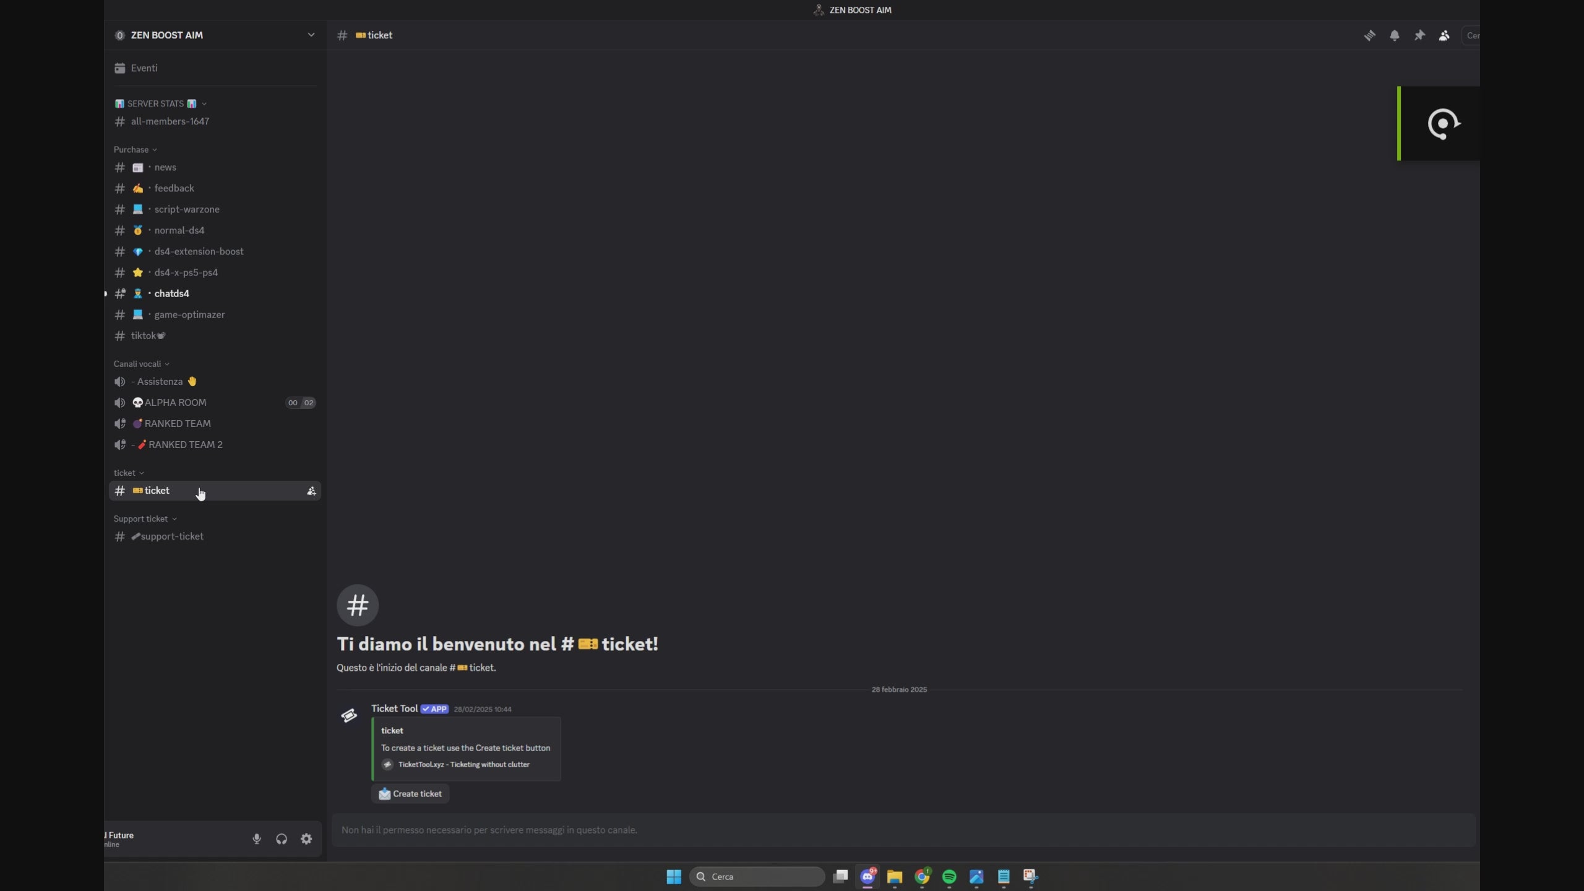1584x891 pixels.
Task: Click the invite icon on ticket channel
Action: (311, 491)
